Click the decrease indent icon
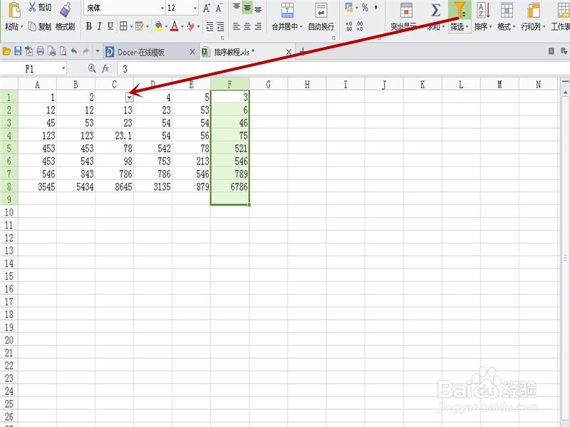The image size is (570, 427). [x=209, y=26]
